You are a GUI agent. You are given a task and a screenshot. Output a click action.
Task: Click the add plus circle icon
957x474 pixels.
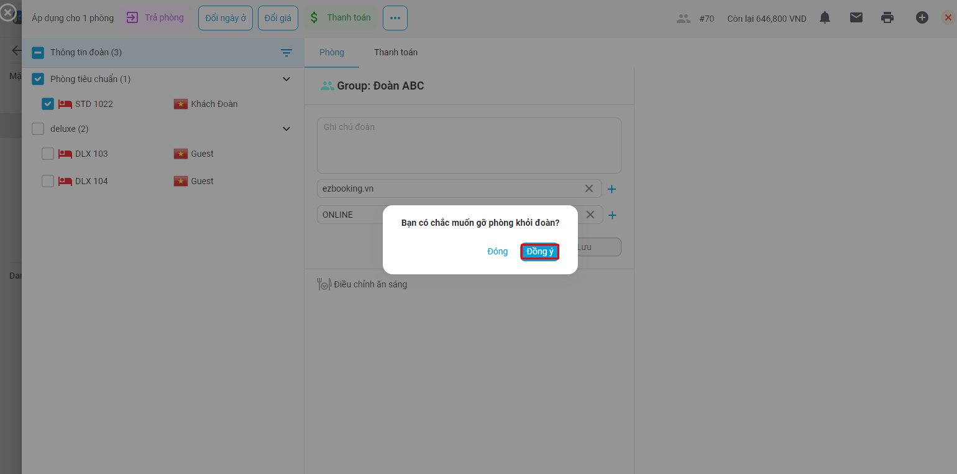(x=922, y=18)
